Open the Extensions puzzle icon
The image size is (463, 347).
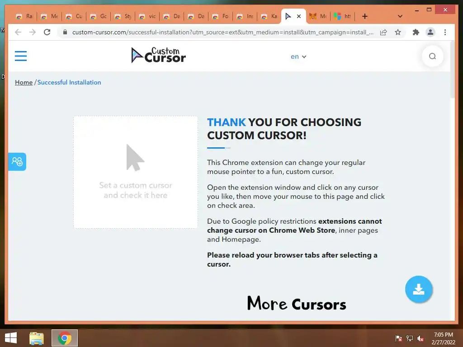click(x=416, y=32)
